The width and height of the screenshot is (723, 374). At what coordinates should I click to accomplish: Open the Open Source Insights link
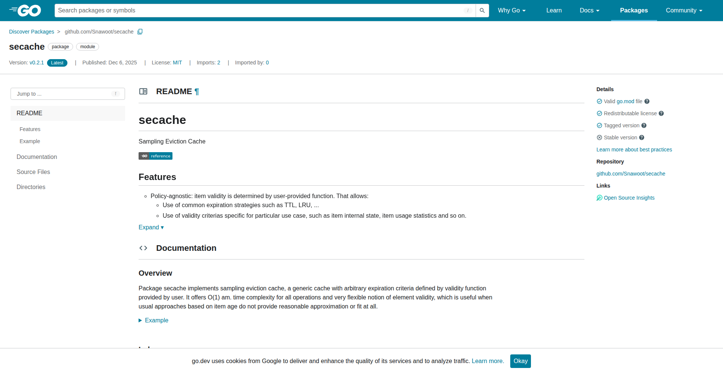[x=629, y=198]
